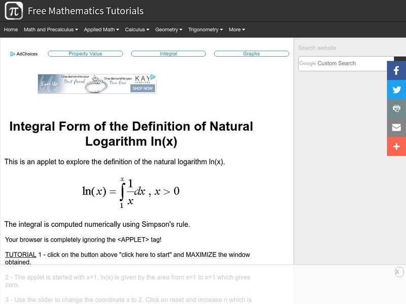Open the Geometry menu

169,30
